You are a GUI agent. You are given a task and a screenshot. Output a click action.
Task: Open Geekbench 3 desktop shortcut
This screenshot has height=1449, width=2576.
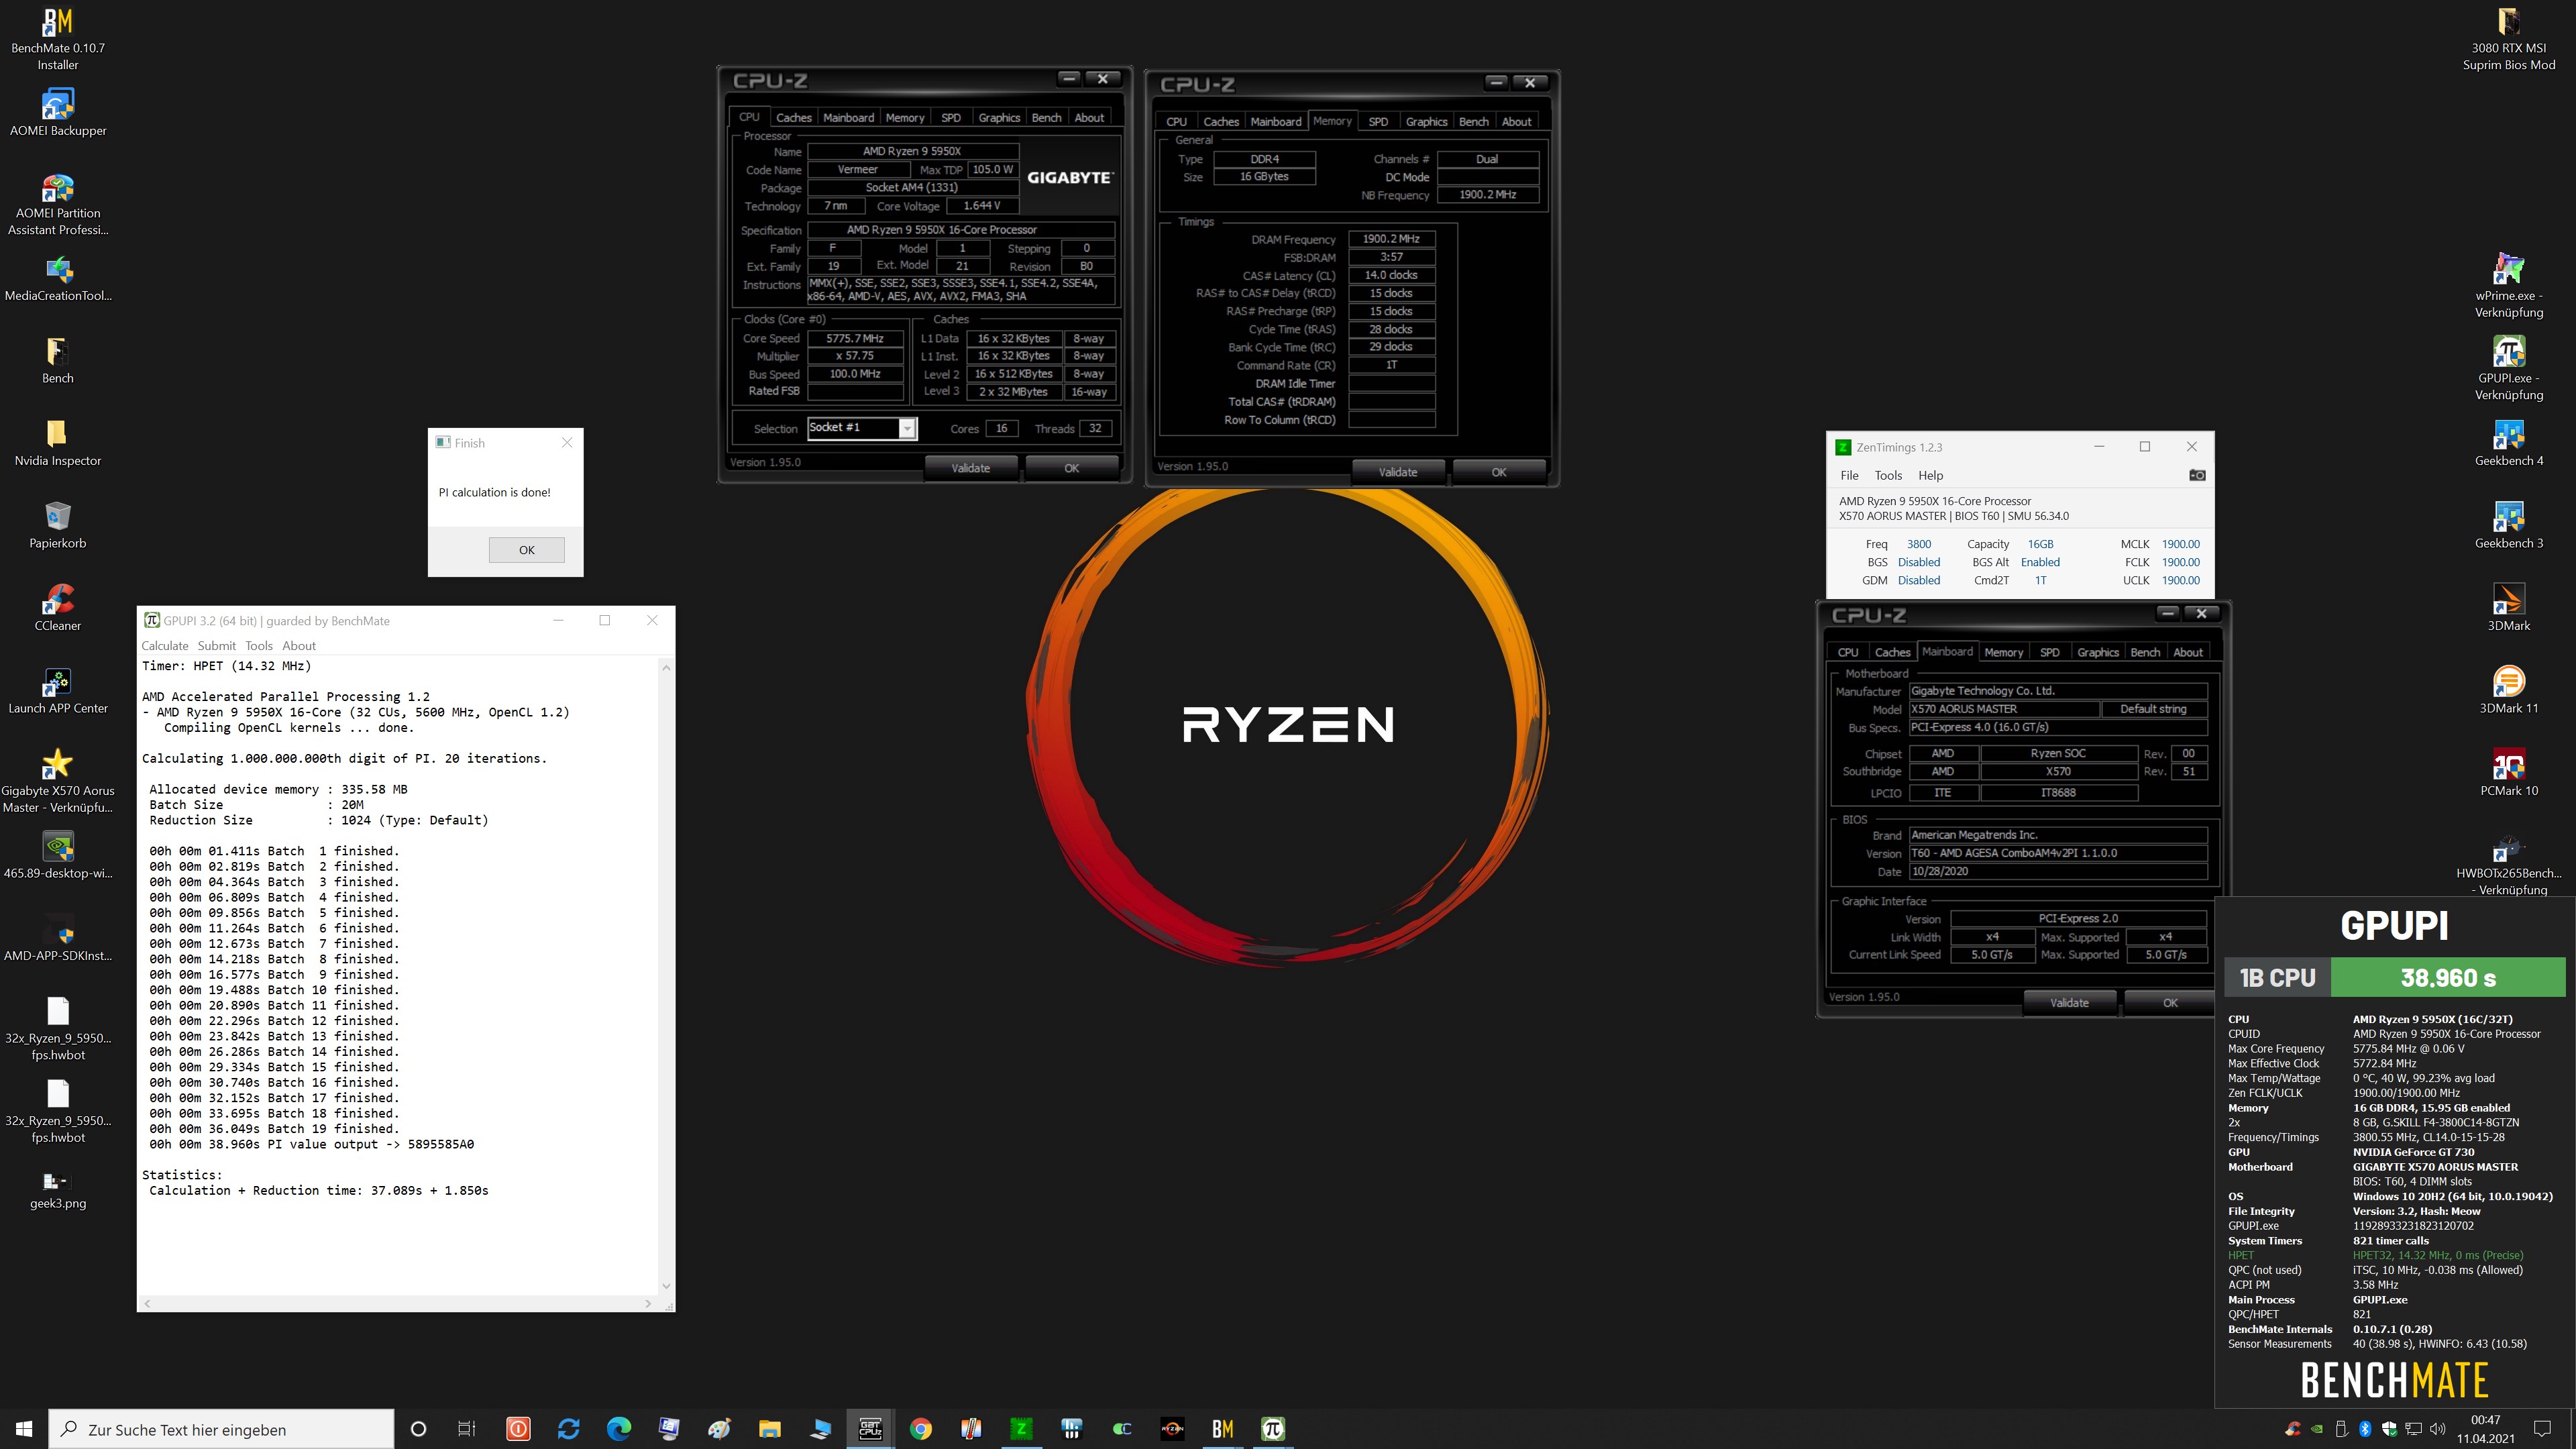tap(2508, 526)
